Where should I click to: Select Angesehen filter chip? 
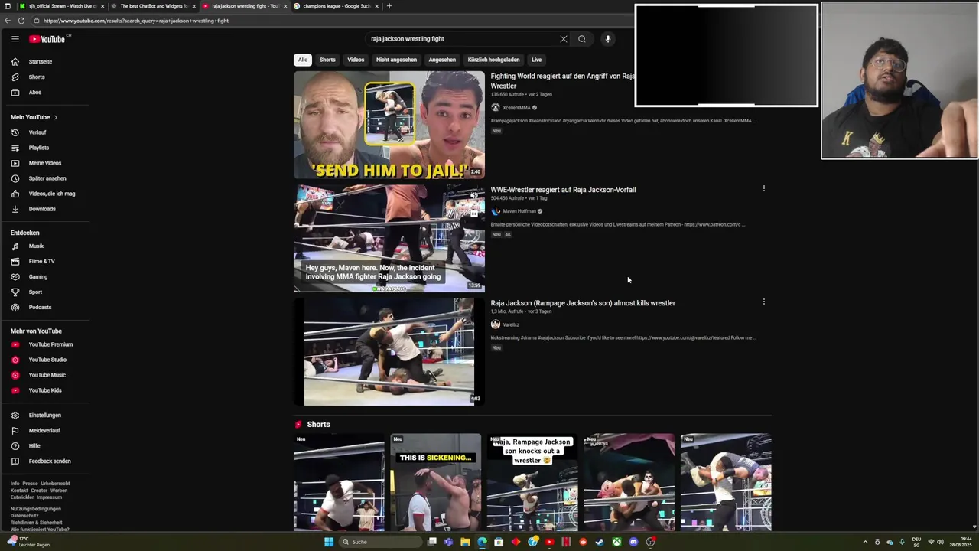click(x=442, y=60)
